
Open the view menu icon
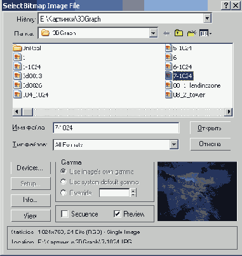pyautogui.click(x=205, y=33)
